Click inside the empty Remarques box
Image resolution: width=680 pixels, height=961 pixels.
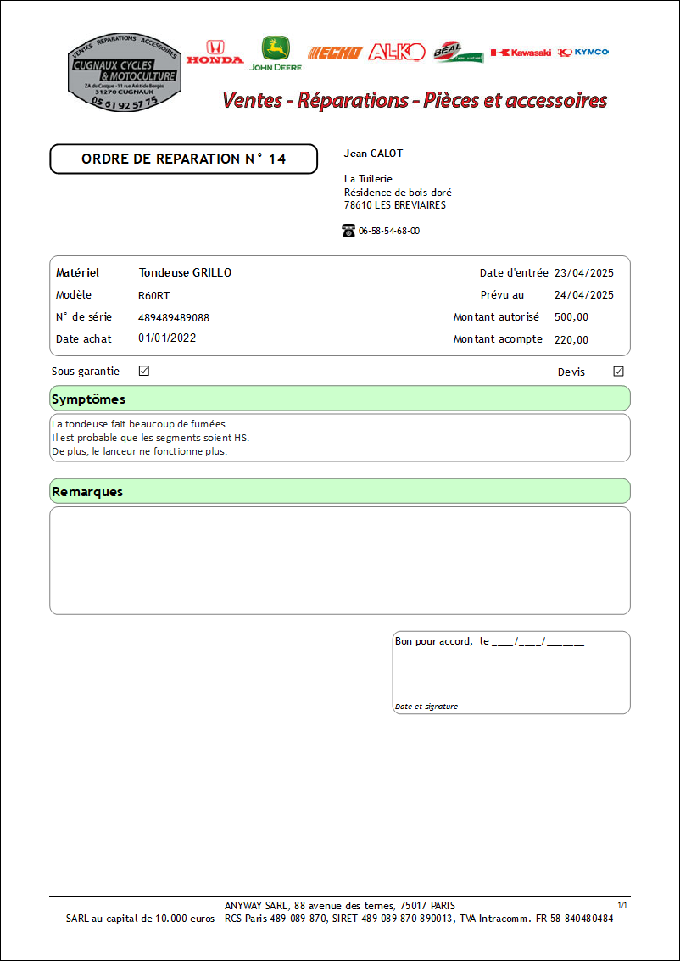[340, 560]
